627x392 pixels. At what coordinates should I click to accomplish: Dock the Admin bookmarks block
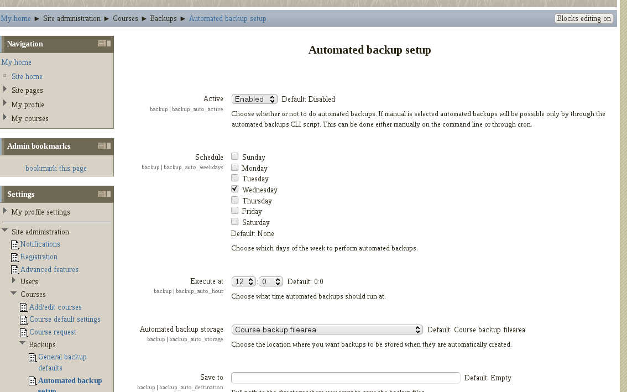click(x=108, y=145)
